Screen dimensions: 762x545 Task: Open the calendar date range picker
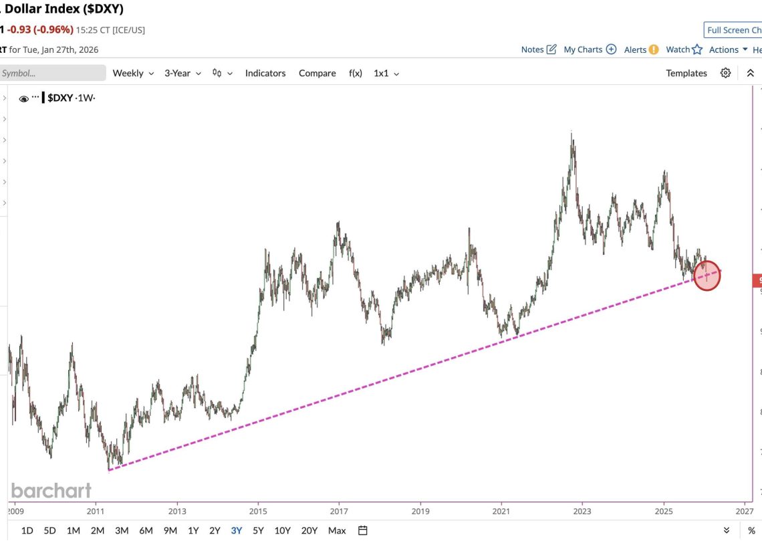pyautogui.click(x=363, y=530)
